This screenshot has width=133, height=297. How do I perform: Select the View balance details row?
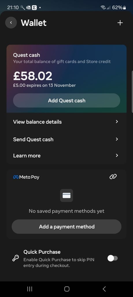pos(66,122)
